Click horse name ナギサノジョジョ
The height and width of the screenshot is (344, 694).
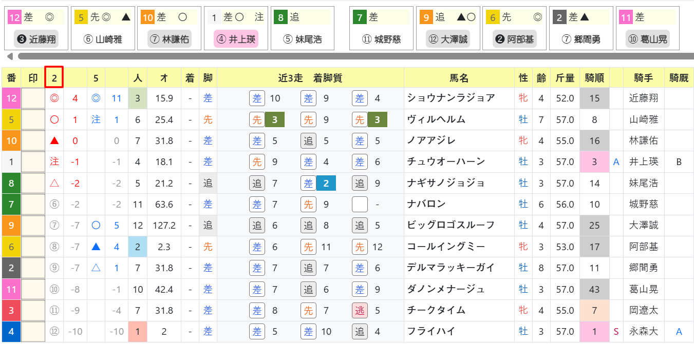point(446,183)
